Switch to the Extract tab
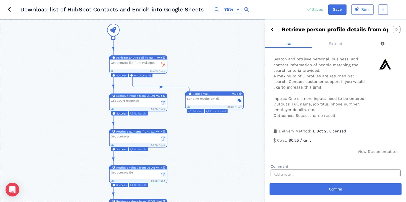The height and width of the screenshot is (202, 406). tap(335, 44)
